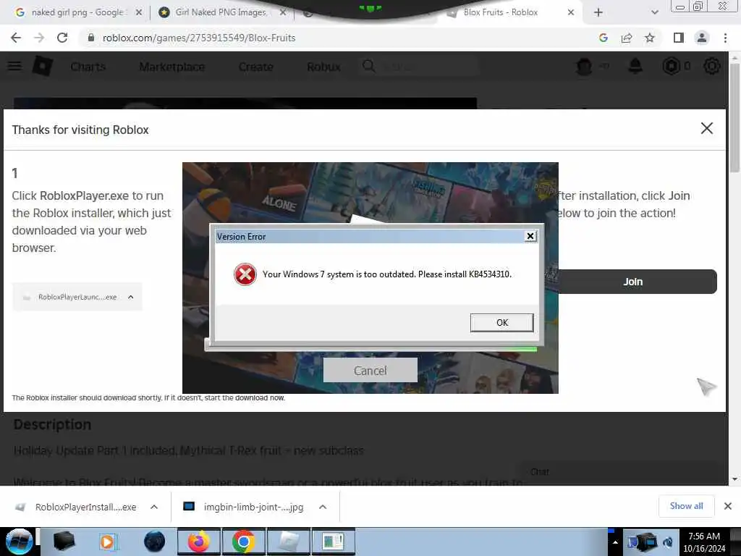Close the Google search tab
The image size is (741, 556).
coord(138,12)
